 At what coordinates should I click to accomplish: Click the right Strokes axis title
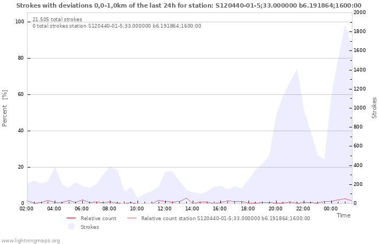(x=374, y=108)
